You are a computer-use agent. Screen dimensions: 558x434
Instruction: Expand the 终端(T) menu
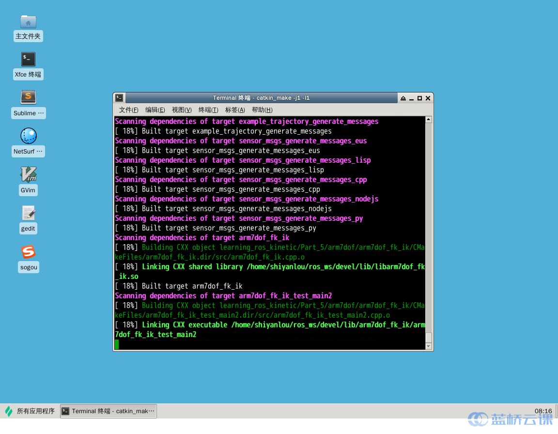click(x=208, y=110)
